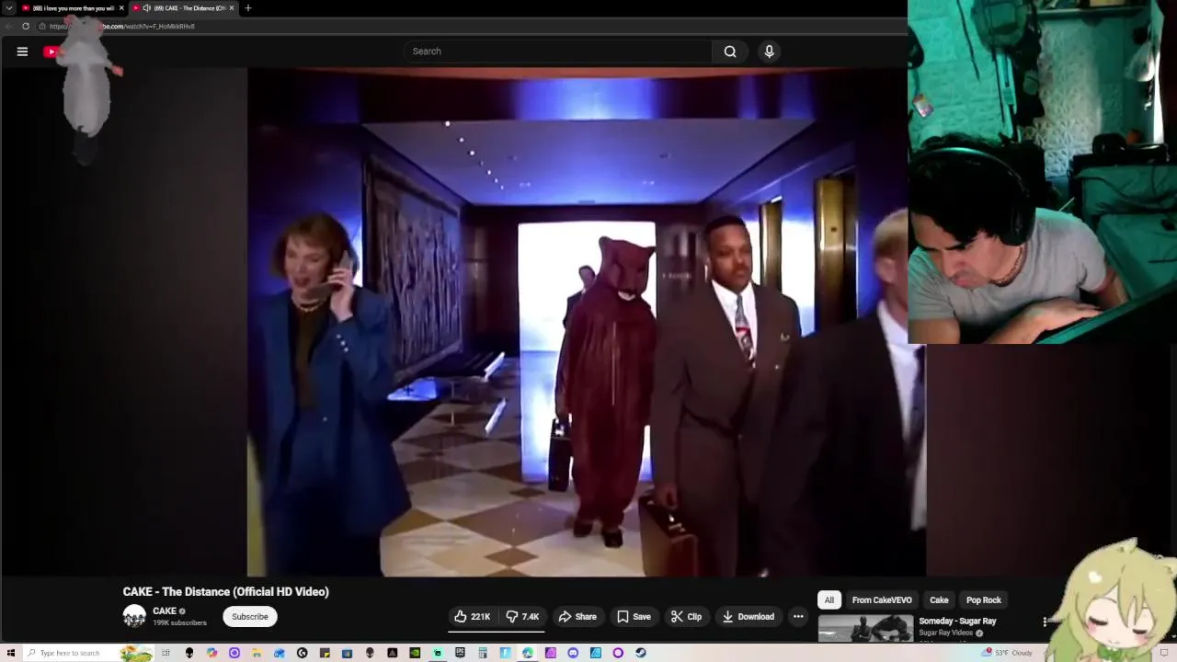The height and width of the screenshot is (662, 1177).
Task: Open the Someday - Sugar Ray title link
Action: tap(957, 622)
